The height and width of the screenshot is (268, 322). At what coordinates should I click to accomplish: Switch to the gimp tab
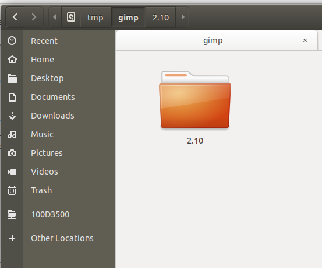pyautogui.click(x=213, y=40)
